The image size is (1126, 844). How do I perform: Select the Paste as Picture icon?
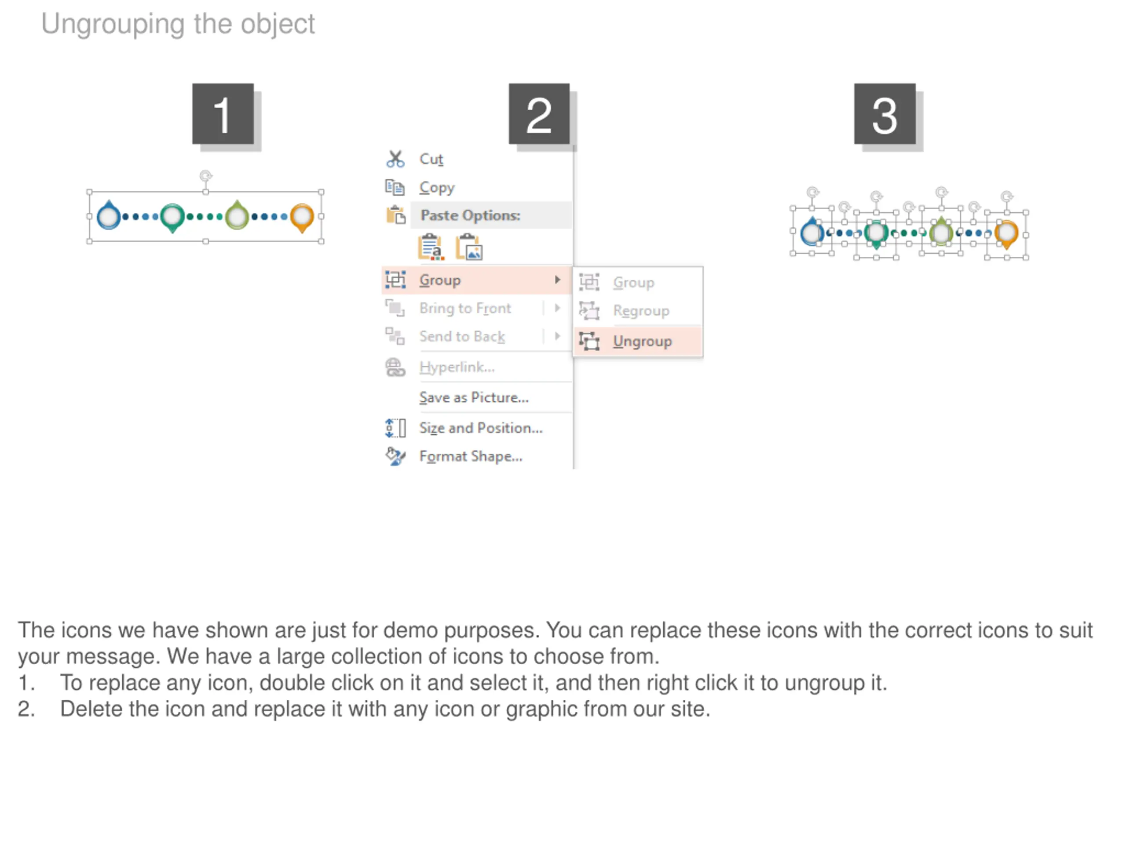pos(469,247)
